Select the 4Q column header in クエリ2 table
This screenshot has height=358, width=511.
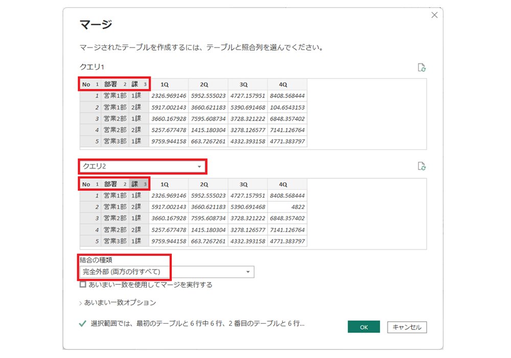[x=287, y=184]
